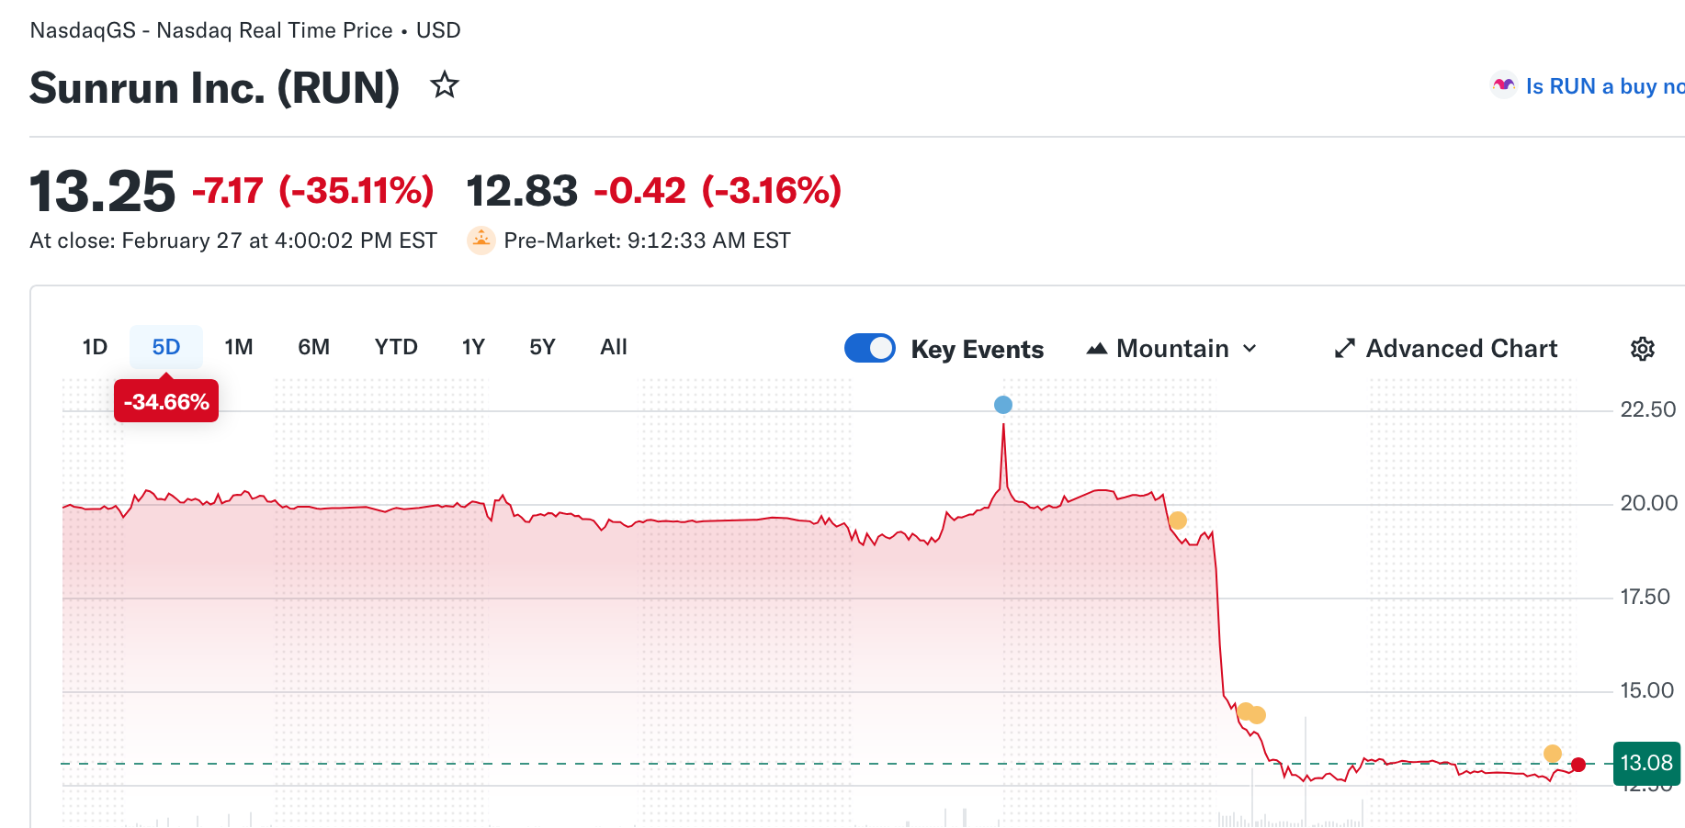Switch chart to 1M range
The image size is (1685, 828).
[239, 347]
